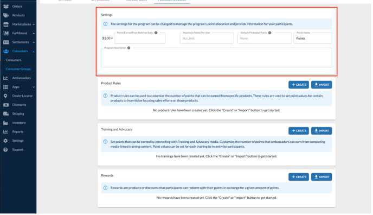373x215 pixels.
Task: Open Orders via its sidebar icon
Action: tap(6, 7)
